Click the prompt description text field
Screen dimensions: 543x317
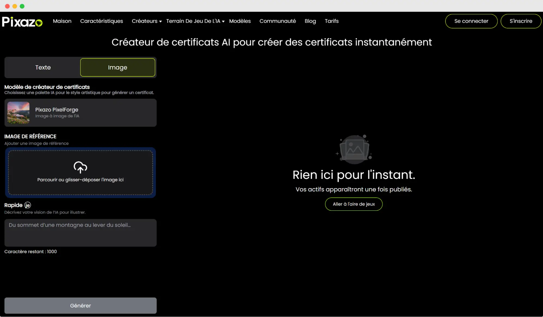(80, 233)
